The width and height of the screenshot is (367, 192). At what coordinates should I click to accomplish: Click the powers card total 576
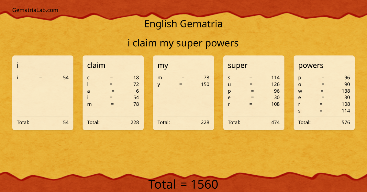coord(346,123)
